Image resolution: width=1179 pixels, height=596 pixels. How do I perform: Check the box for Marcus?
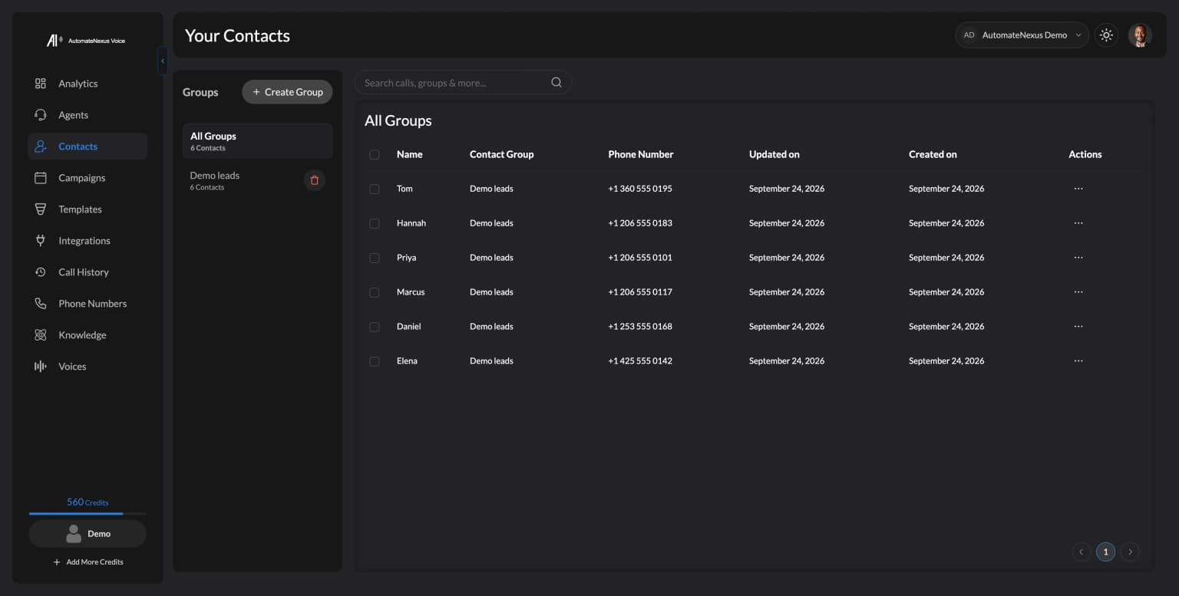pos(375,292)
